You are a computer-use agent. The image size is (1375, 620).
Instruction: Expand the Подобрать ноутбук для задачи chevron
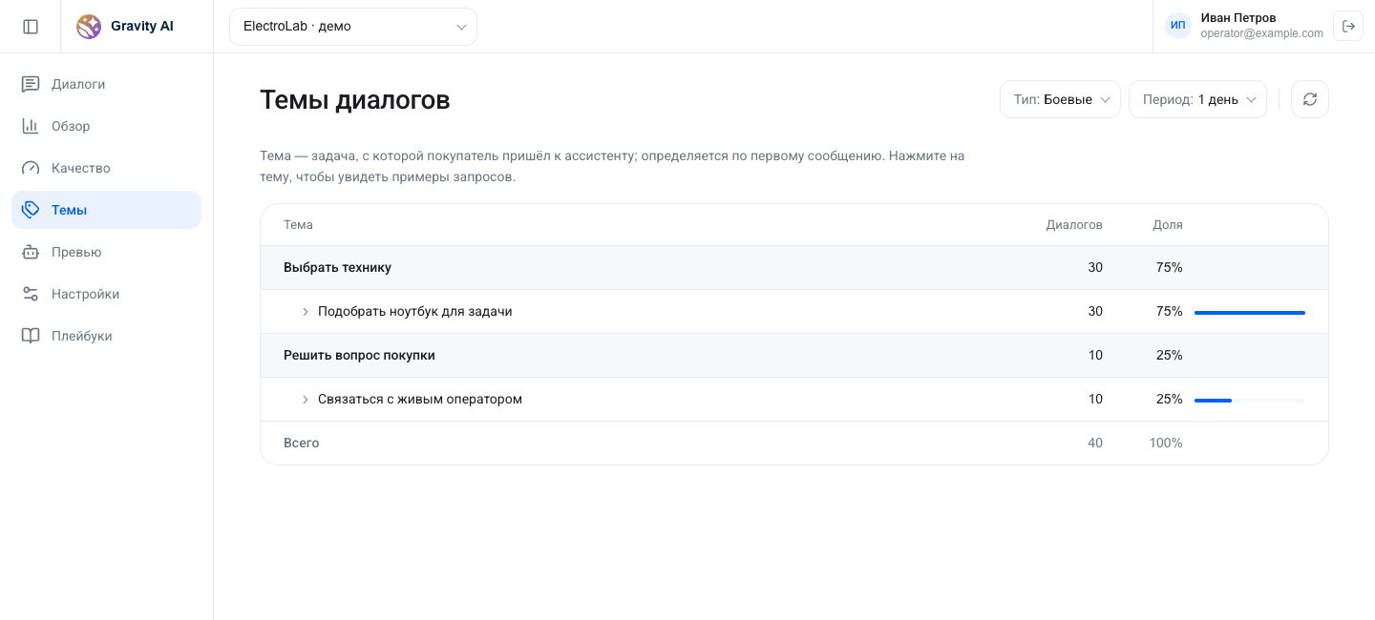pos(306,312)
